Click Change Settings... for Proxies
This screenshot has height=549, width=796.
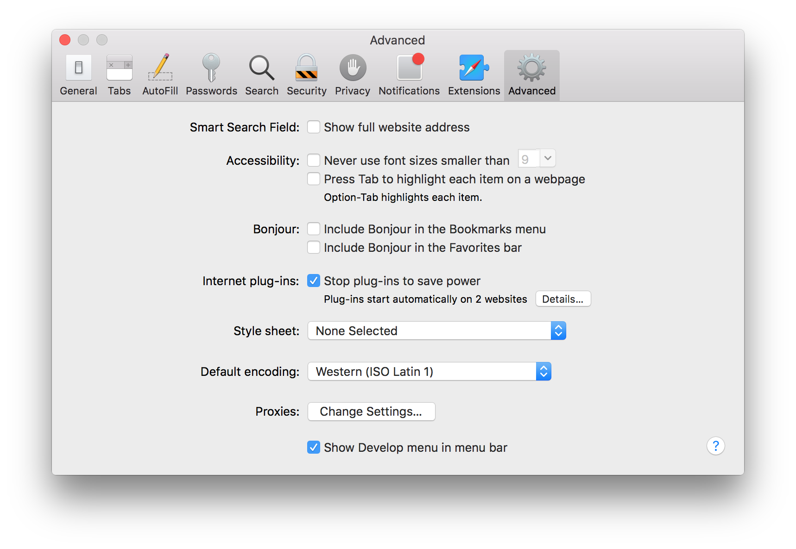tap(371, 412)
